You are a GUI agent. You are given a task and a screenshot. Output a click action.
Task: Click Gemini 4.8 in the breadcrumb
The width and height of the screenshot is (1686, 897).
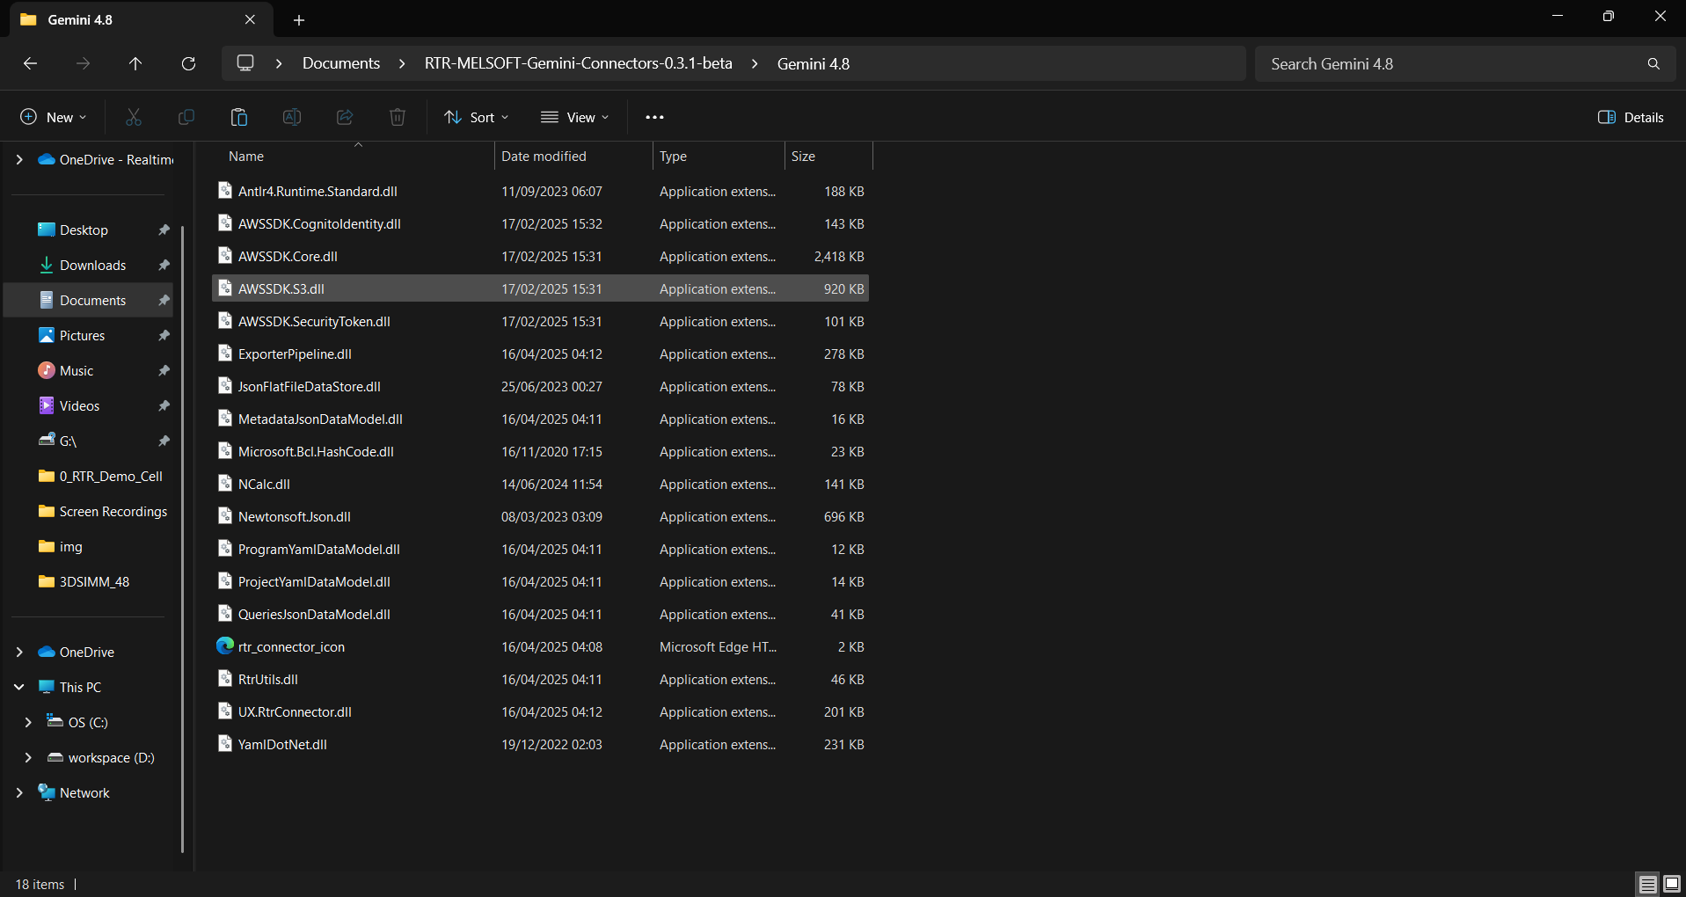tap(814, 63)
